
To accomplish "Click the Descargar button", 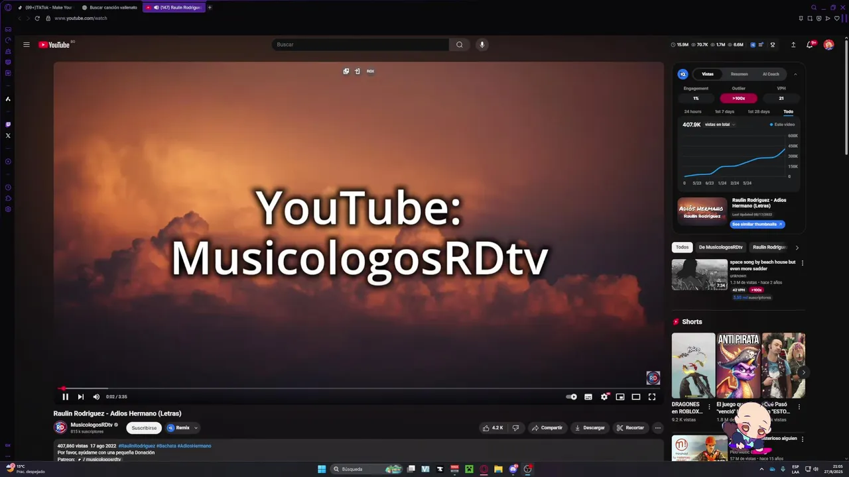I will click(590, 428).
